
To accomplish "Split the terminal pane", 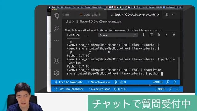I will point(151,35).
